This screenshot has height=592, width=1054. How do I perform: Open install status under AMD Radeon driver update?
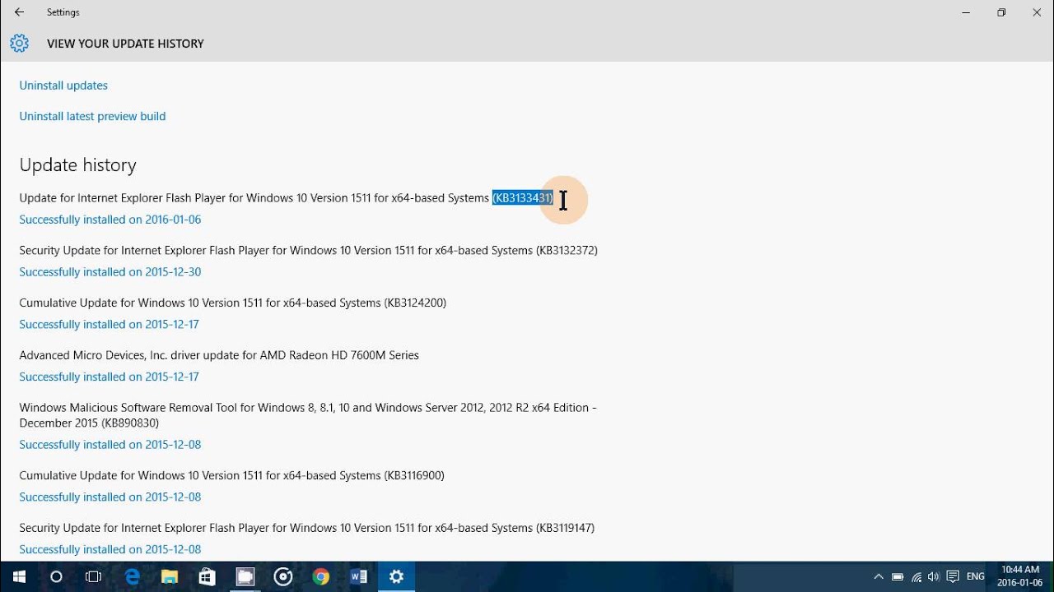pyautogui.click(x=110, y=377)
